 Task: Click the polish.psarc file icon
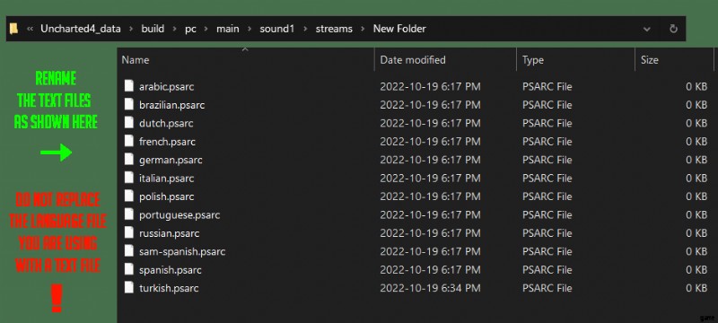click(x=129, y=196)
